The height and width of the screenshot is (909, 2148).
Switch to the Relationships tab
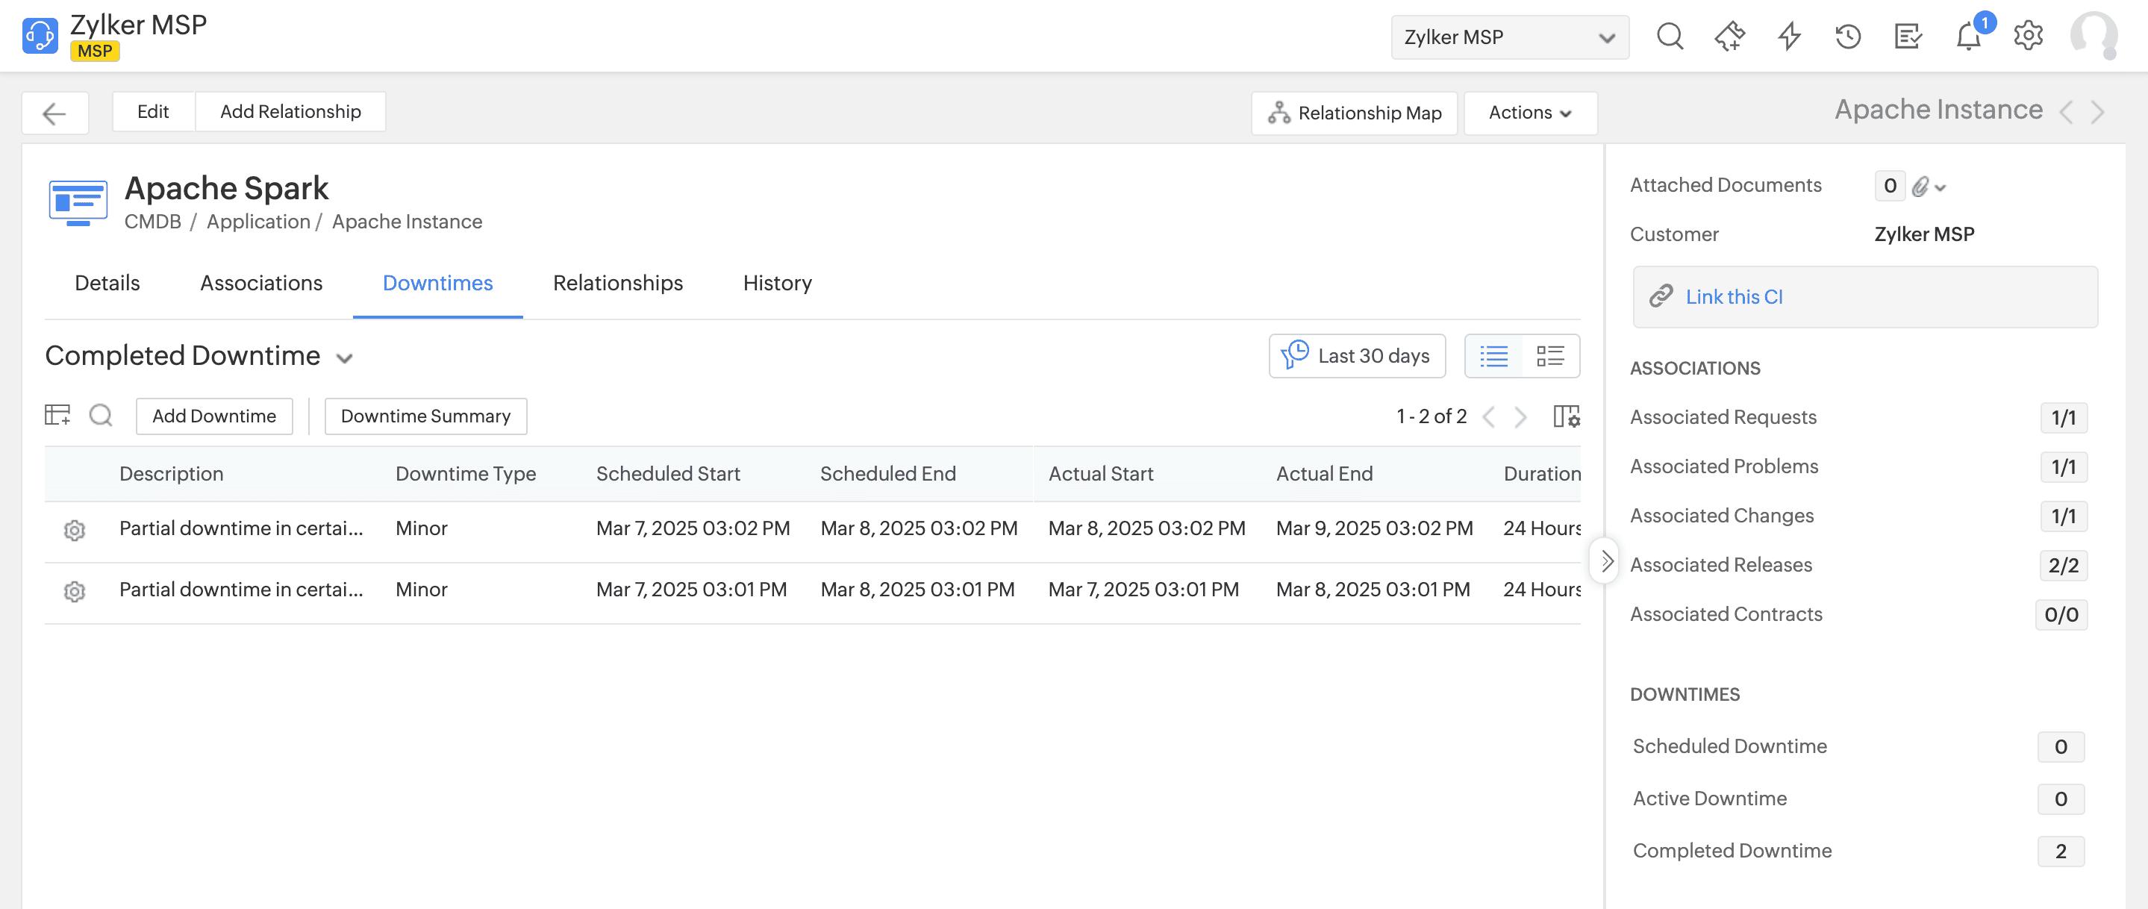(617, 284)
